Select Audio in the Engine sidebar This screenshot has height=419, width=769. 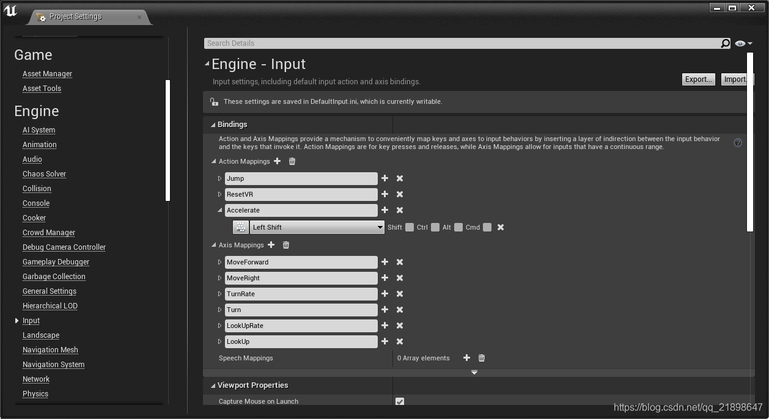(x=32, y=159)
